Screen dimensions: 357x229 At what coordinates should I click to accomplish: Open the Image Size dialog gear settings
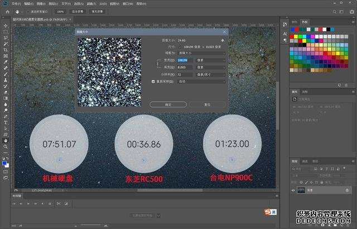pos(223,41)
